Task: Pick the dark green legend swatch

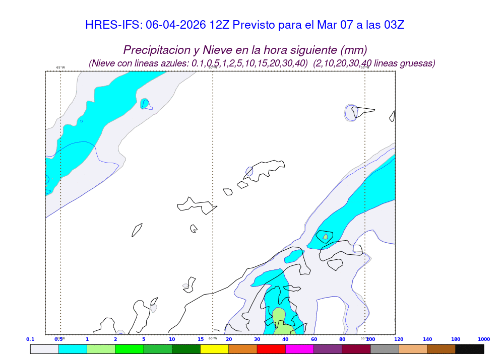Action: click(x=186, y=348)
